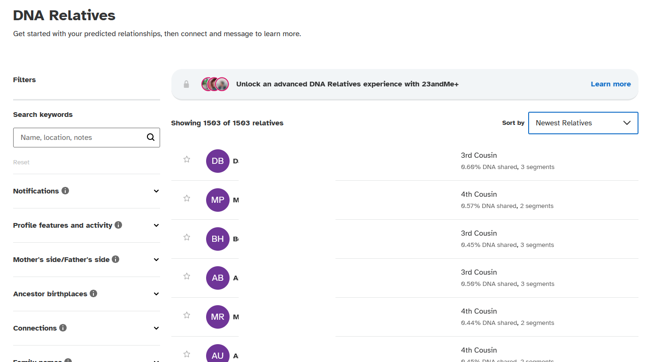Click the profile photos cluster in banner
The image size is (669, 362).
click(215, 84)
